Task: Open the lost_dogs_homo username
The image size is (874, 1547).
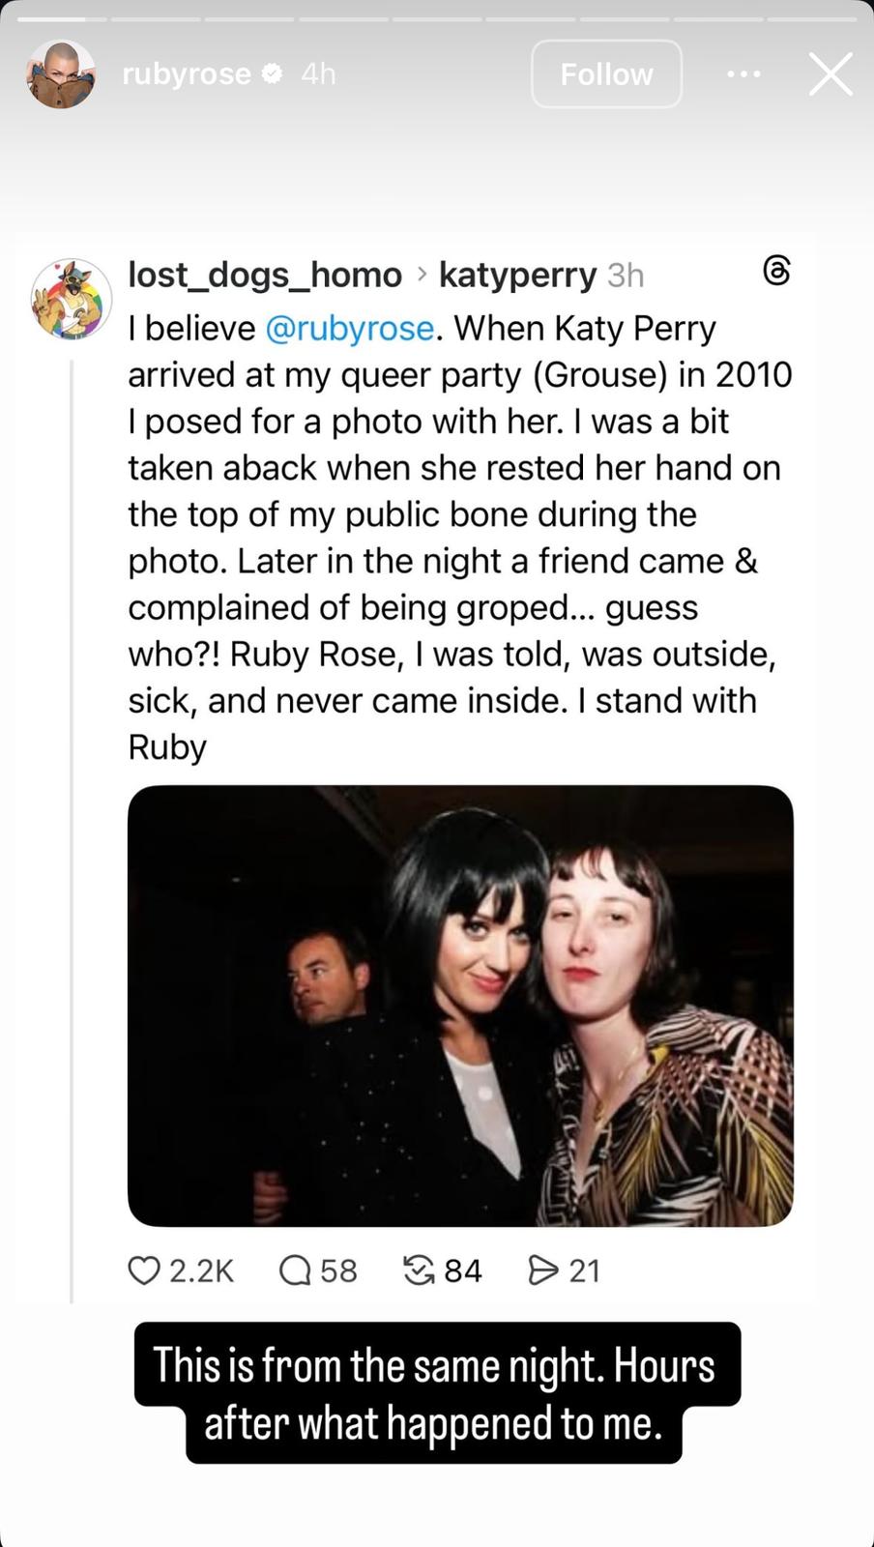Action: coord(264,275)
